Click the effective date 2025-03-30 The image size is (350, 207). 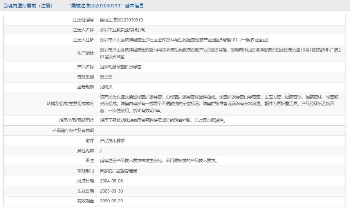(112, 191)
